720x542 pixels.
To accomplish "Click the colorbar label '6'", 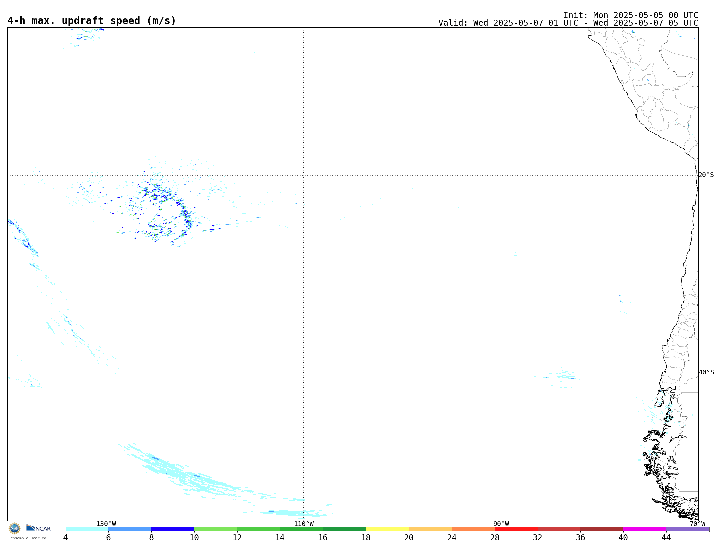I will (108, 538).
